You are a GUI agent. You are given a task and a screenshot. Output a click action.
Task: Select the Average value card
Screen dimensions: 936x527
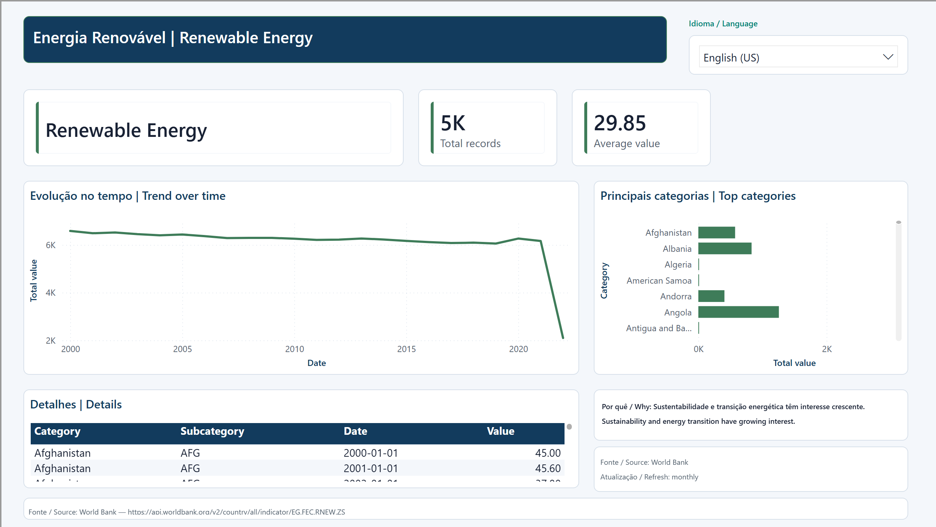click(x=641, y=128)
